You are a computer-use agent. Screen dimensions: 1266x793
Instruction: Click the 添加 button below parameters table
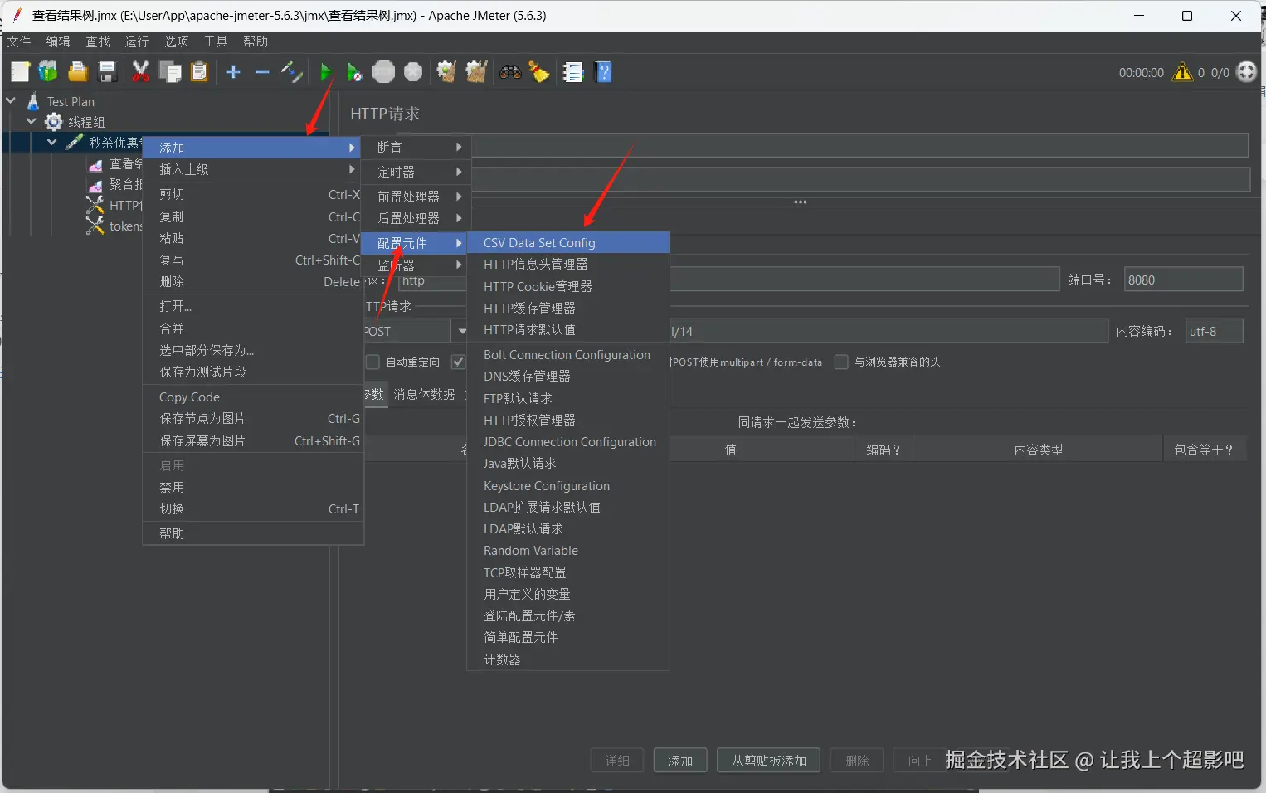pyautogui.click(x=680, y=761)
